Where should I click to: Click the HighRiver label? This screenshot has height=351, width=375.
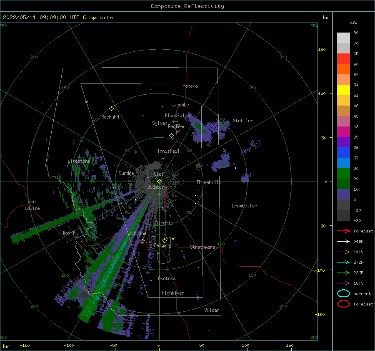click(173, 293)
